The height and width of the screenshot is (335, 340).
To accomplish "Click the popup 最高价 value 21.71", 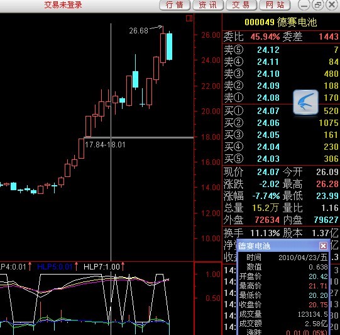I will click(318, 286).
